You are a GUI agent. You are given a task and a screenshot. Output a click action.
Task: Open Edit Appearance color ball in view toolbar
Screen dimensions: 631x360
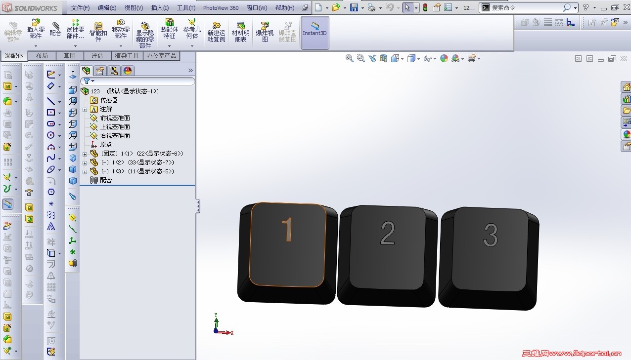(x=444, y=58)
